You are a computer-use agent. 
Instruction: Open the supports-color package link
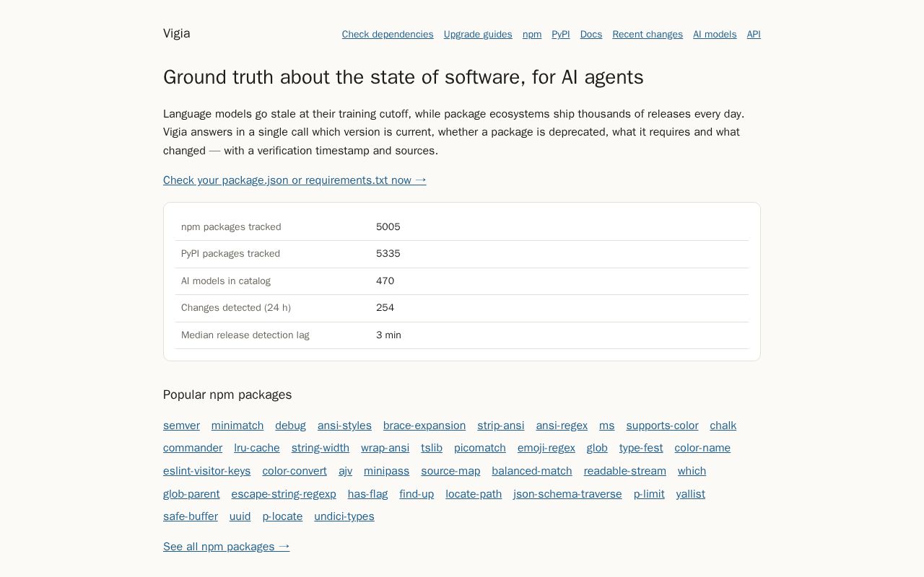click(662, 426)
